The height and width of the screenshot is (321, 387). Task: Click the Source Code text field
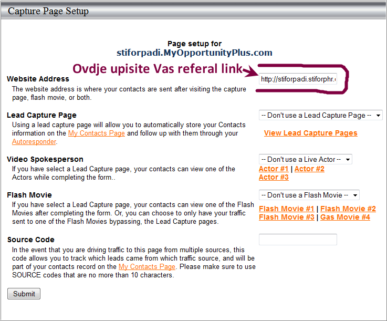click(x=298, y=240)
